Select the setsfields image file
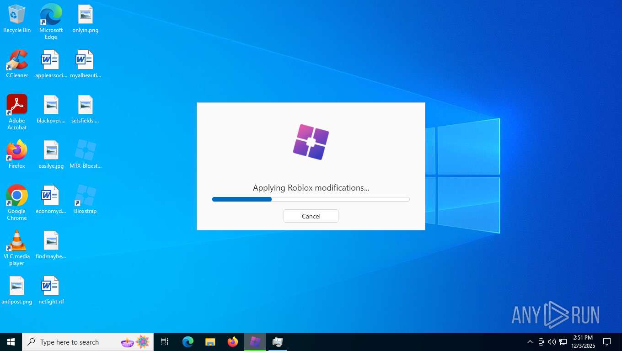Image resolution: width=622 pixels, height=351 pixels. [85, 109]
